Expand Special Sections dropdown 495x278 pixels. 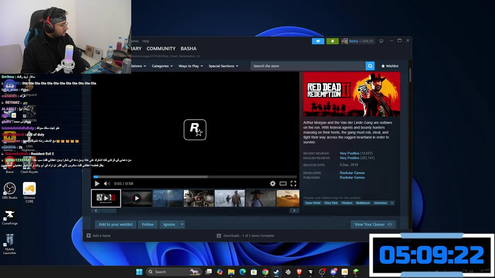tap(223, 66)
